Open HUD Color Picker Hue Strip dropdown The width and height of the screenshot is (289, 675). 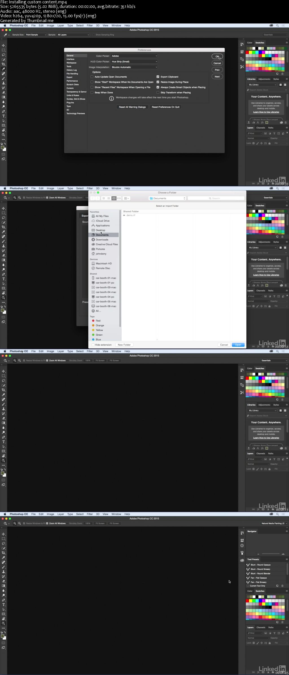click(x=134, y=61)
